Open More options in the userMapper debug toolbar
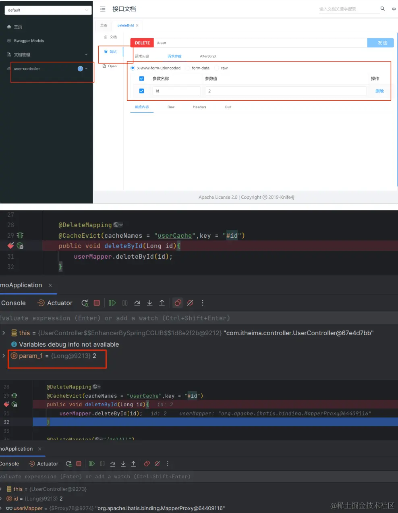This screenshot has width=398, height=513. pyautogui.click(x=168, y=464)
